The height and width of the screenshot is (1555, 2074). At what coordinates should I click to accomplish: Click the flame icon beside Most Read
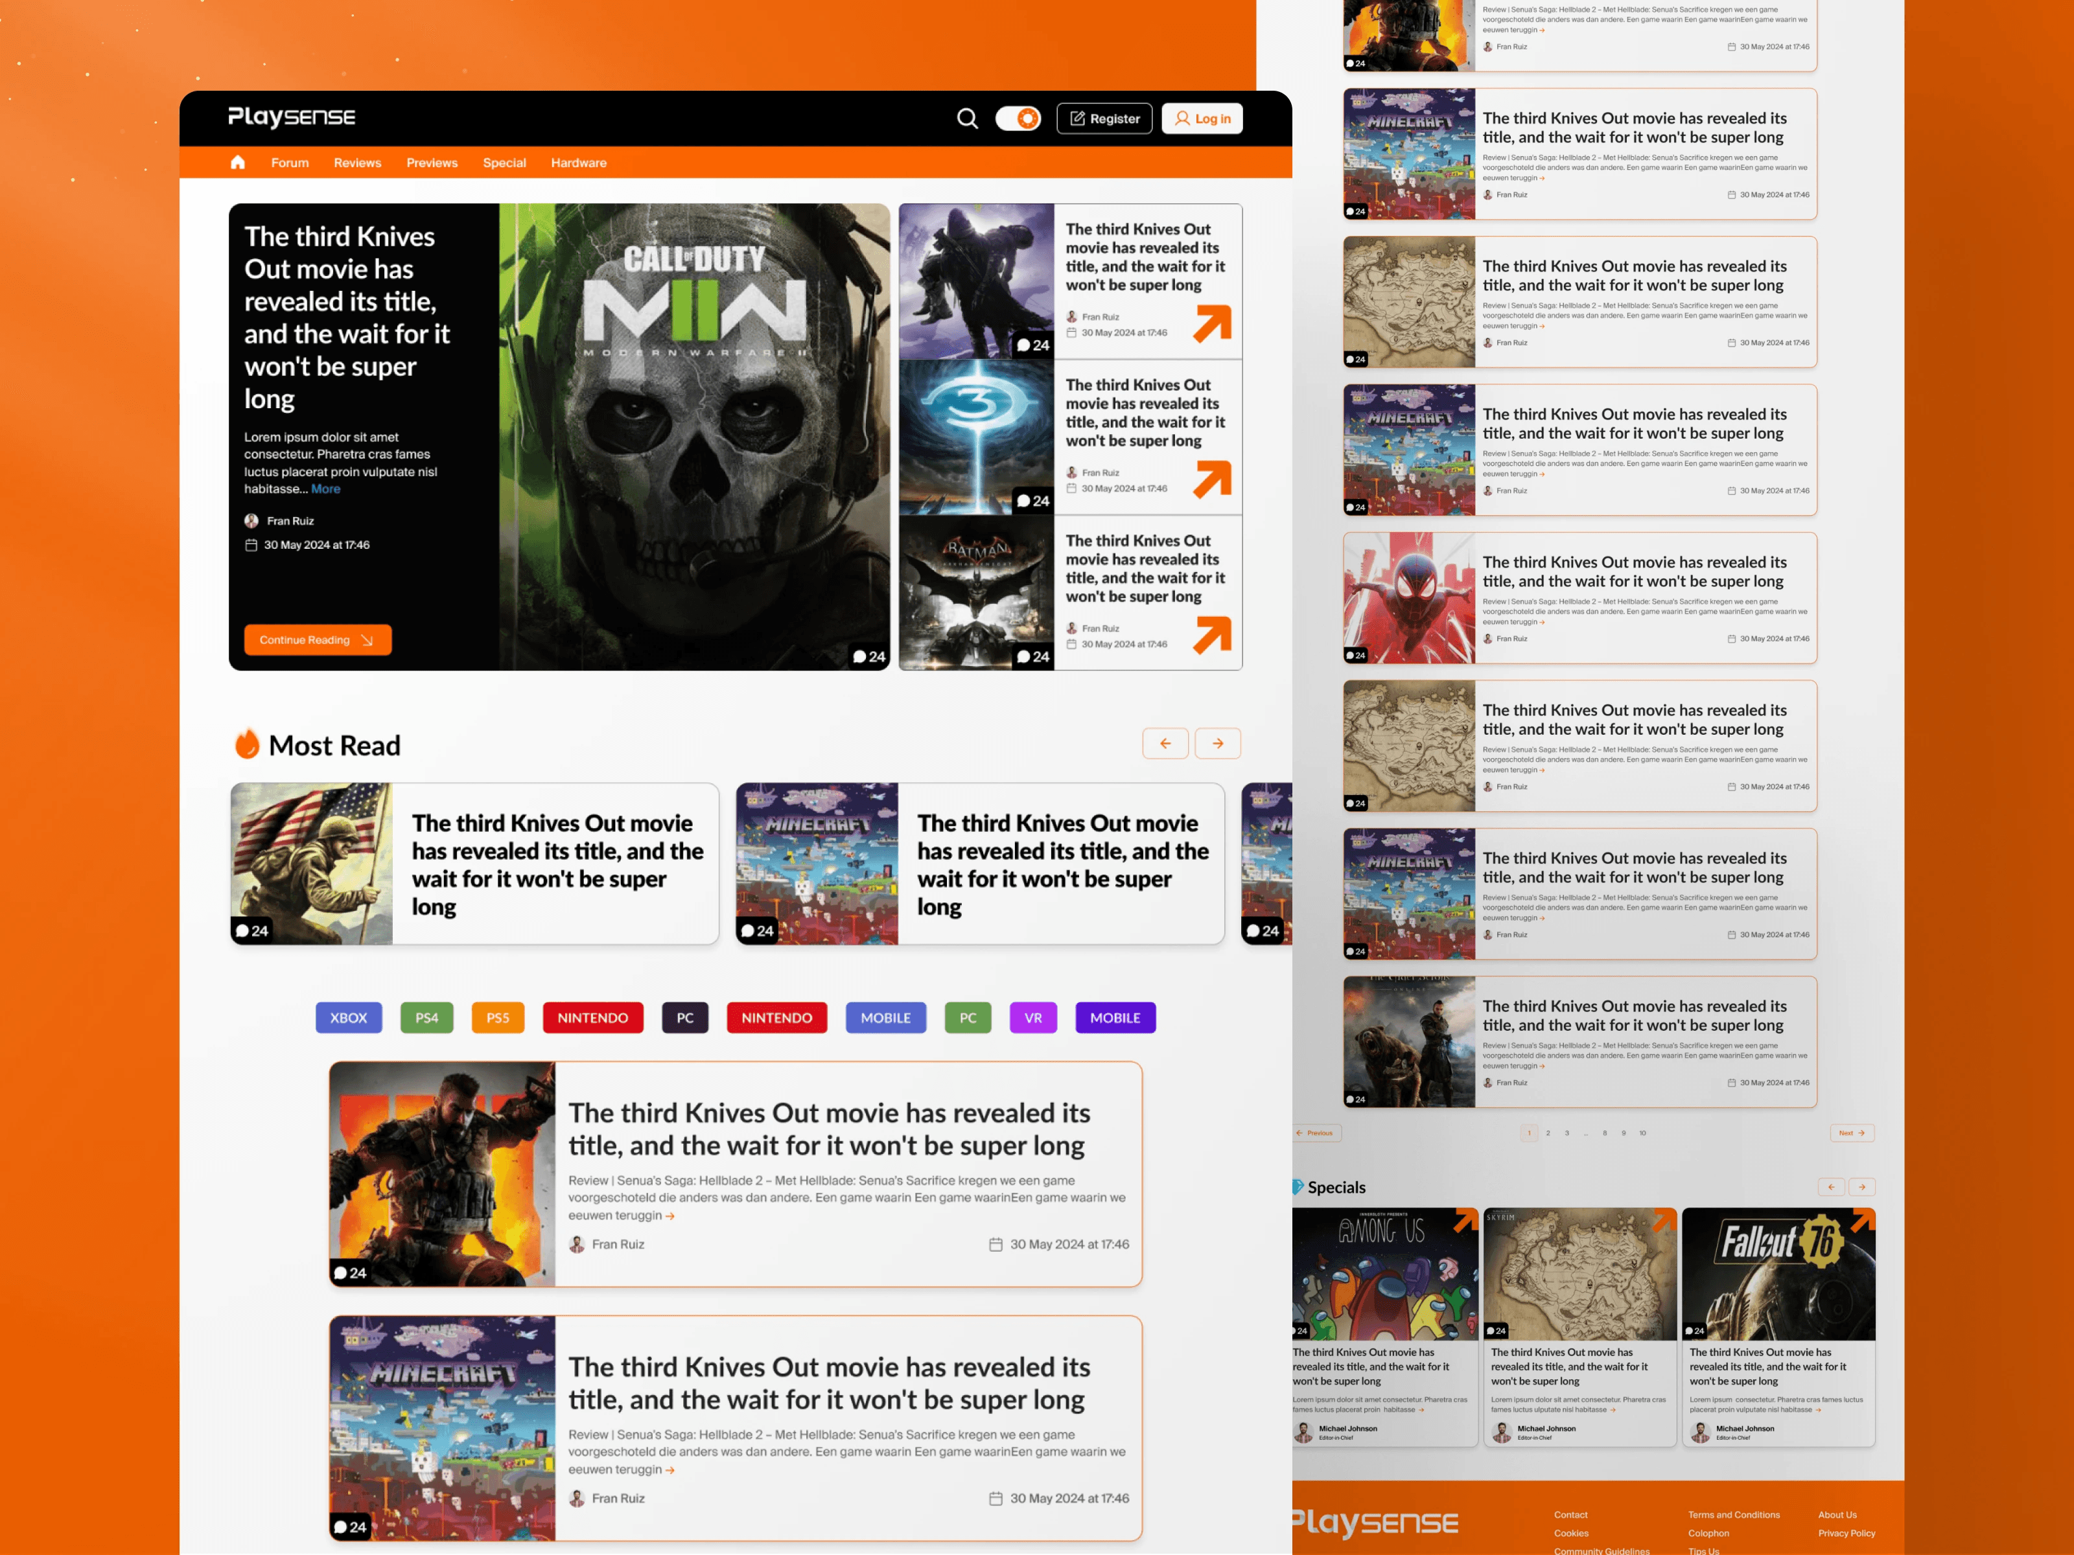(x=248, y=743)
